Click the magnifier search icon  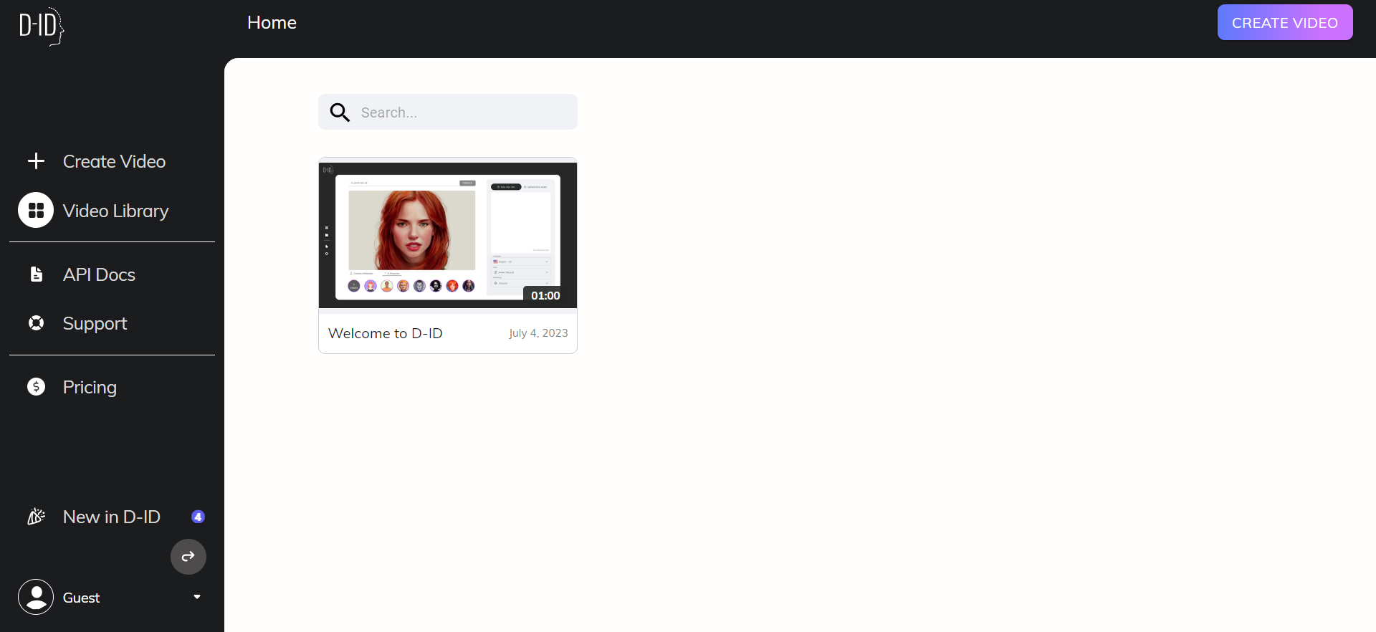(x=340, y=112)
